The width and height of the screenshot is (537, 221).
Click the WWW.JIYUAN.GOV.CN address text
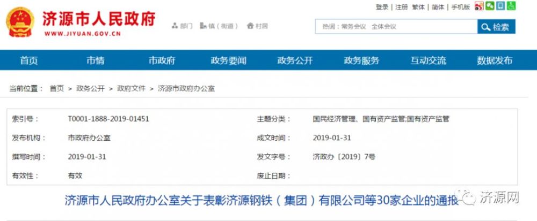(83, 34)
